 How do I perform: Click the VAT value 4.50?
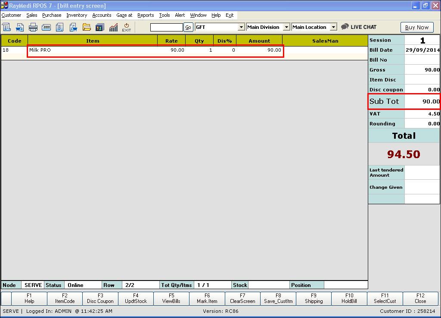click(422, 114)
